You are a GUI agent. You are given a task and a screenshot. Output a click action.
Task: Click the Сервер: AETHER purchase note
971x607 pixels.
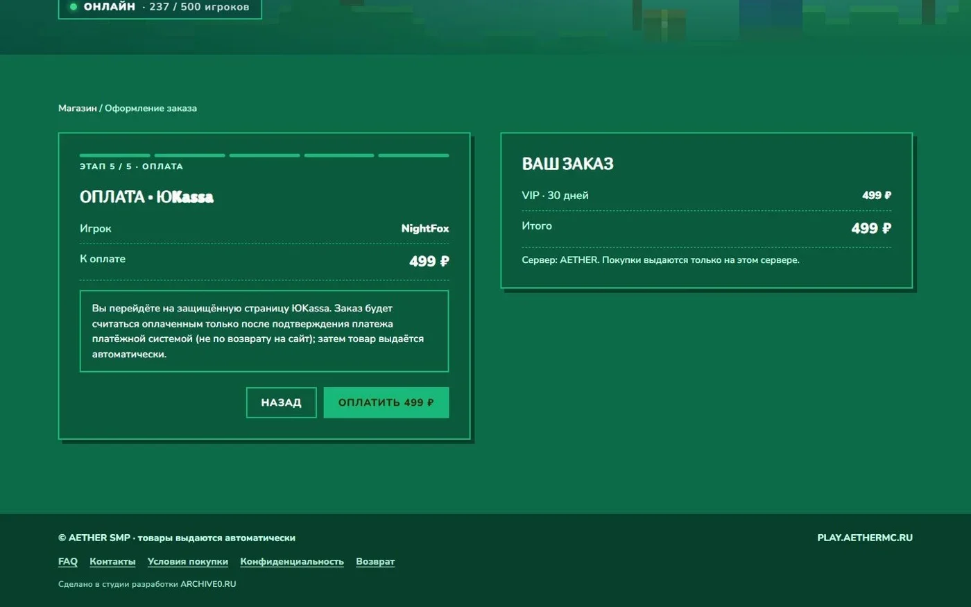660,260
